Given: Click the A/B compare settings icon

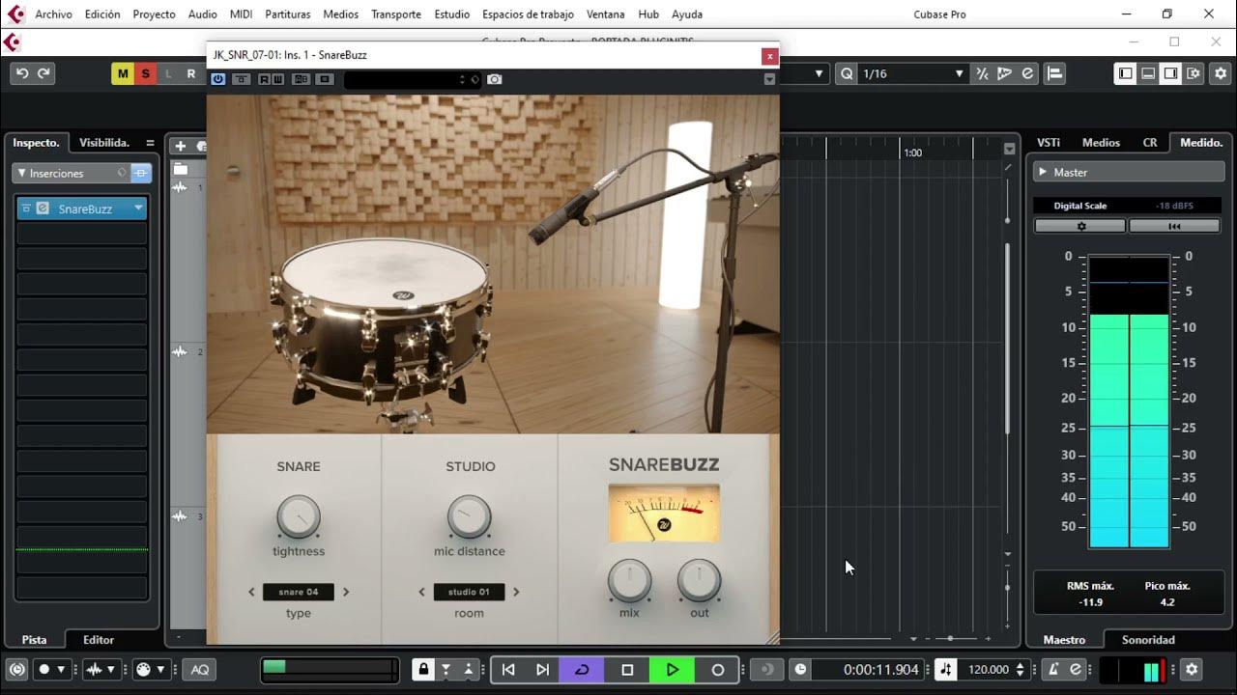Looking at the screenshot, I should 302,79.
